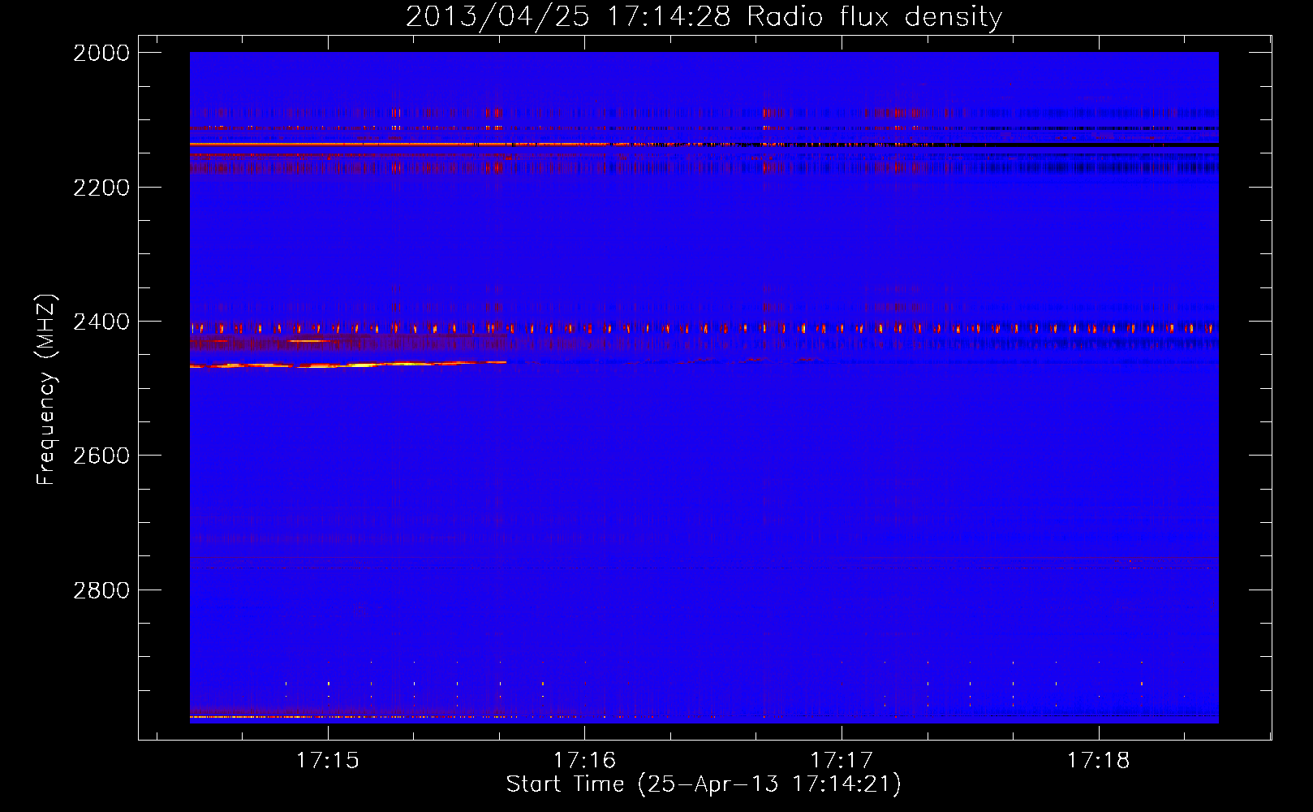Click the '17:18' time axis label
Screen dimensions: 1313x812
(1098, 761)
